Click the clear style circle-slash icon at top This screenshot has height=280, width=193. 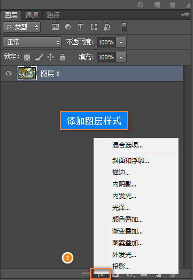point(140,4)
